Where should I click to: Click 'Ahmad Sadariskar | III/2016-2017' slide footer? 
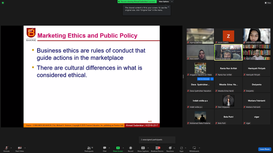(x=142, y=125)
